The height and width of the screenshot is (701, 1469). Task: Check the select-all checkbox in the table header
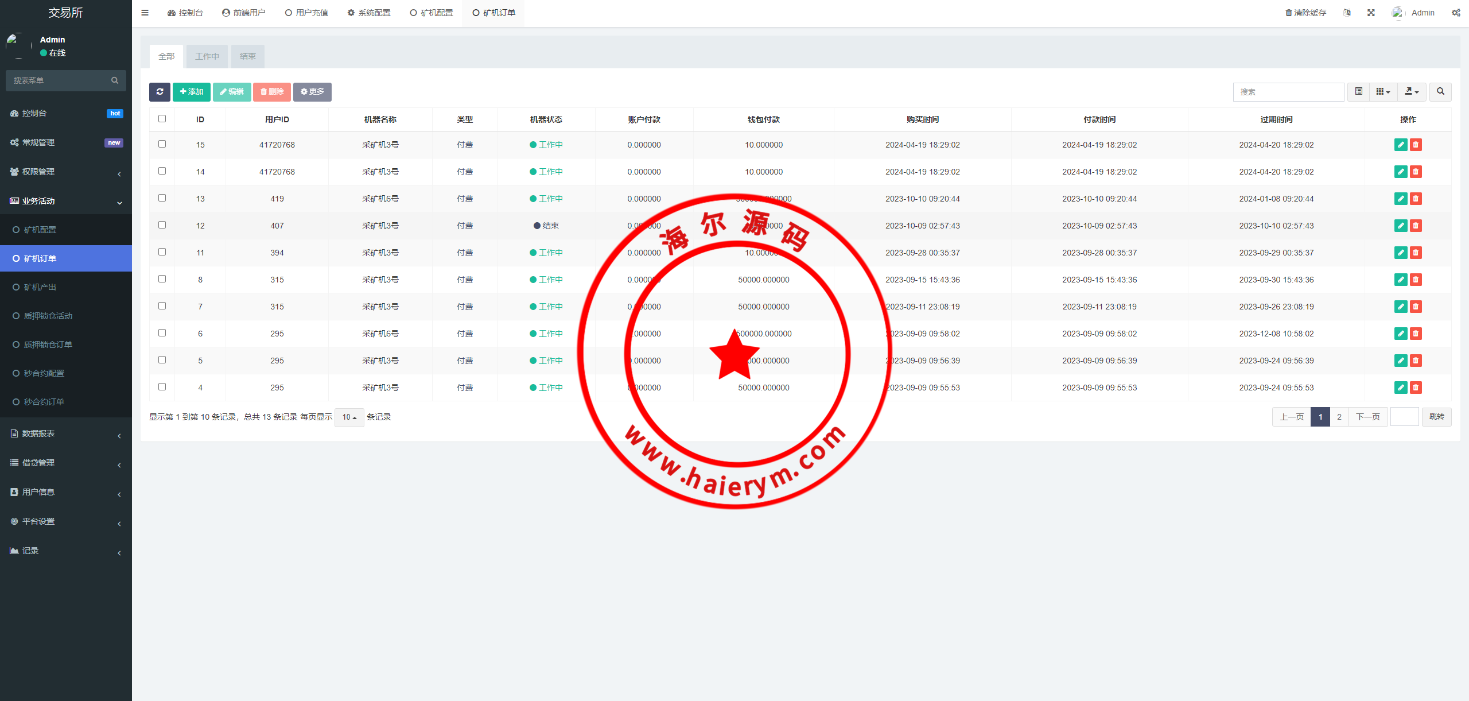[x=162, y=119]
